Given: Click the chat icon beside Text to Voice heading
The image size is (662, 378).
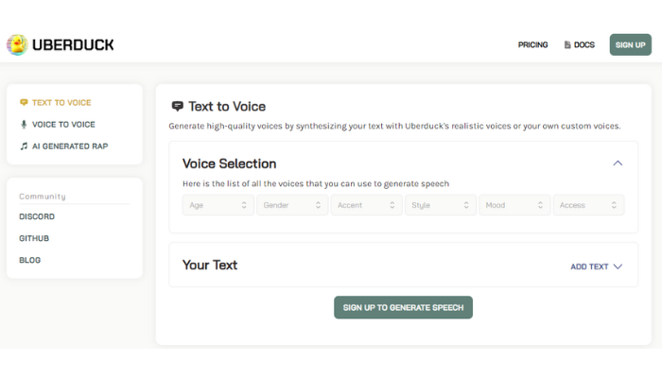Looking at the screenshot, I should tap(178, 106).
